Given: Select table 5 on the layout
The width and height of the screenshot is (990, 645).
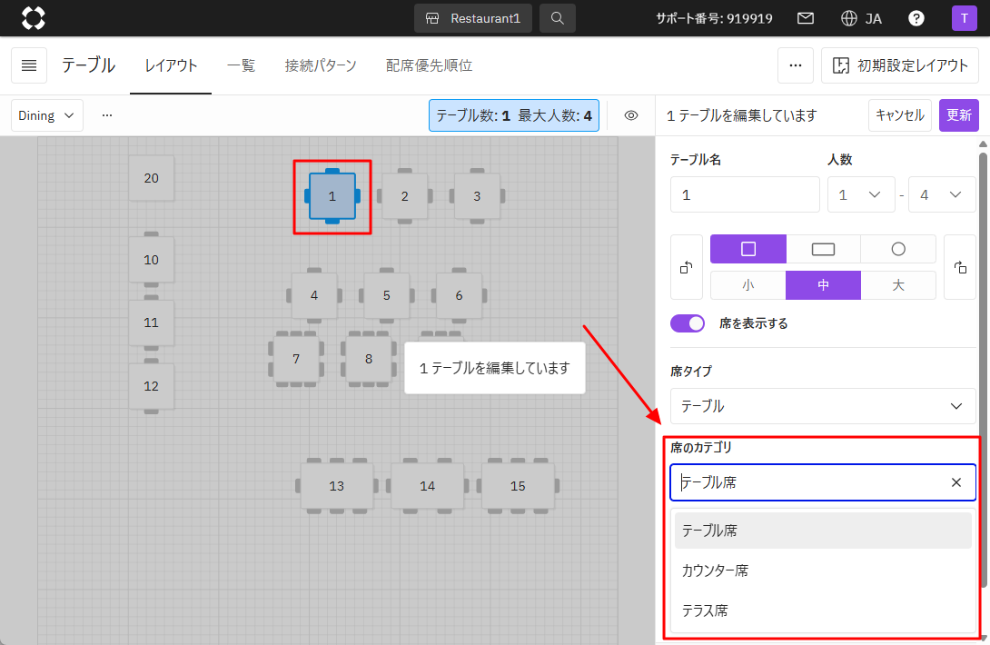Looking at the screenshot, I should pos(386,295).
